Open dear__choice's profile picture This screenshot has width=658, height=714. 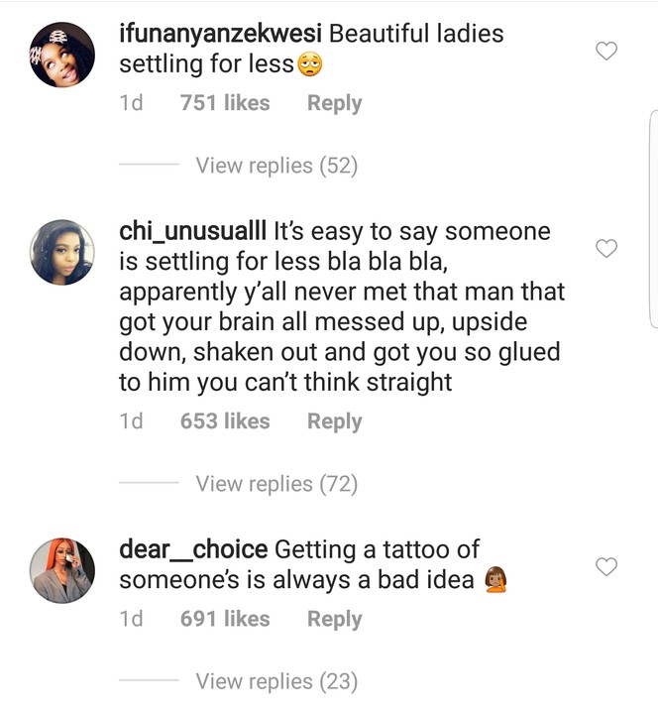click(61, 570)
